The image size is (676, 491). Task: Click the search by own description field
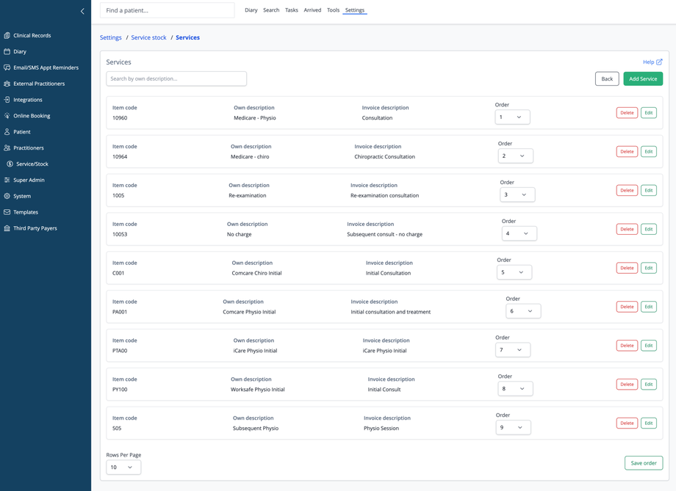point(176,79)
